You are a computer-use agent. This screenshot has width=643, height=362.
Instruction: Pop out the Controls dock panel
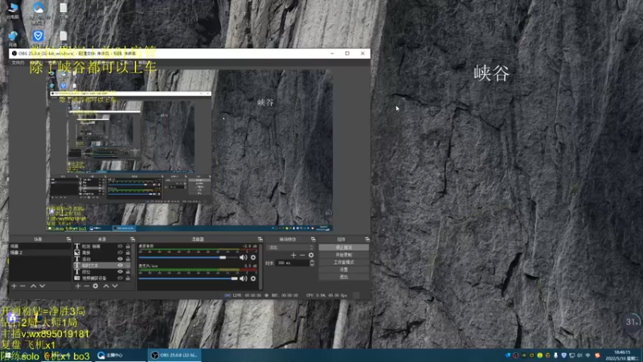pyautogui.click(x=367, y=239)
